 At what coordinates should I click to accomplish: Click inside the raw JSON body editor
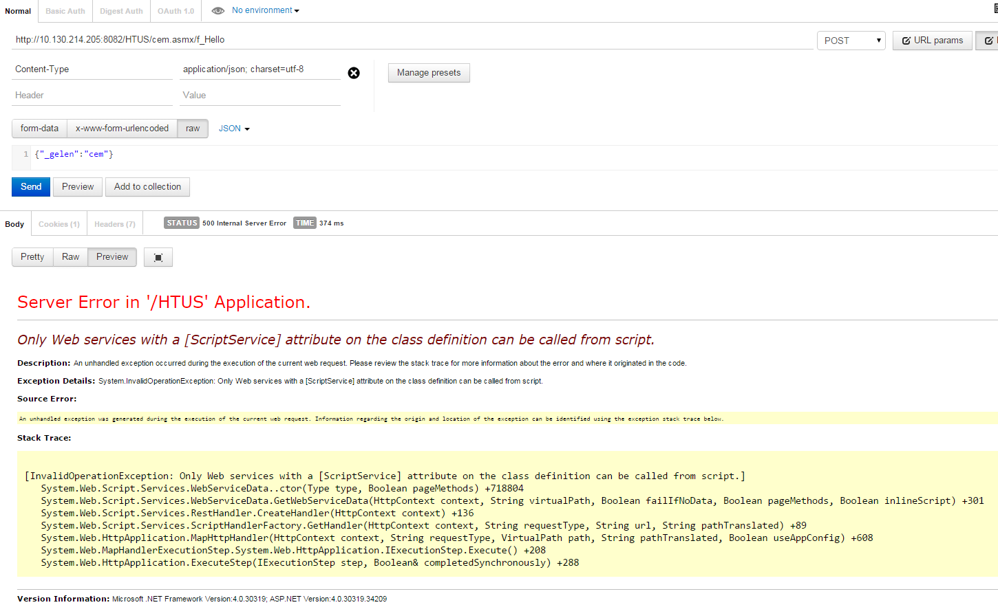tap(515, 158)
